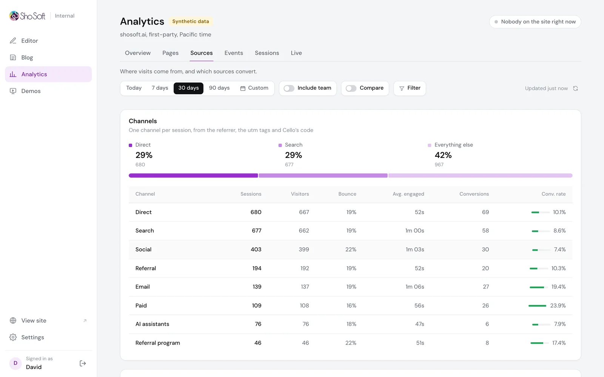Screen dimensions: 604x377
Task: Sort by the Sessions column header
Action: (251, 194)
